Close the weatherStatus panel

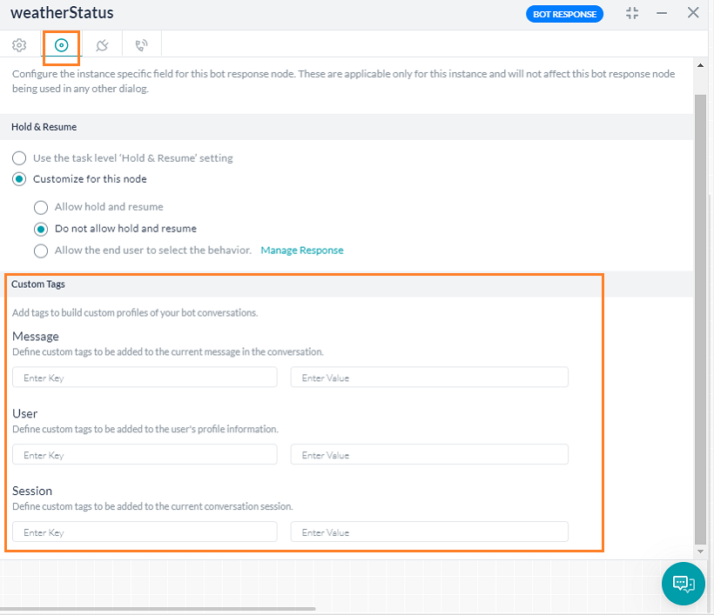coord(693,13)
